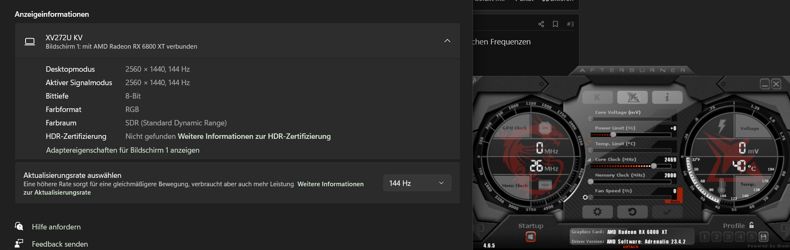
Task: Click the share icon in the forum post
Action: coord(541,24)
